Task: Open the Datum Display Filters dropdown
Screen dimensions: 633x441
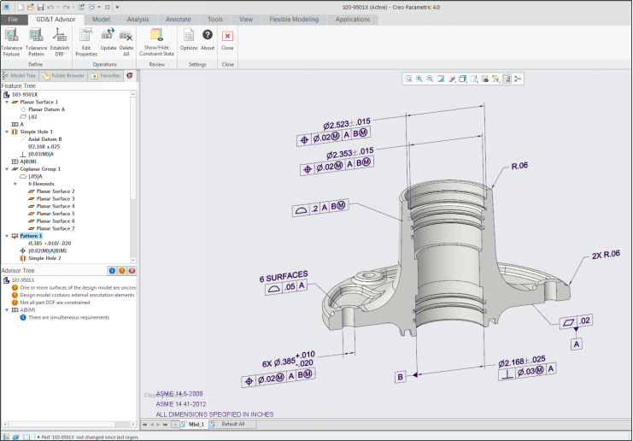Action: click(495, 79)
